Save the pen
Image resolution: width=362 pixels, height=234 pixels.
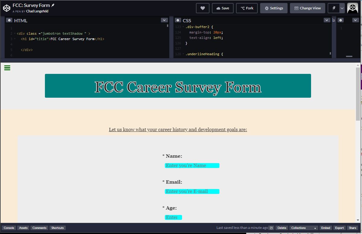[x=223, y=8]
